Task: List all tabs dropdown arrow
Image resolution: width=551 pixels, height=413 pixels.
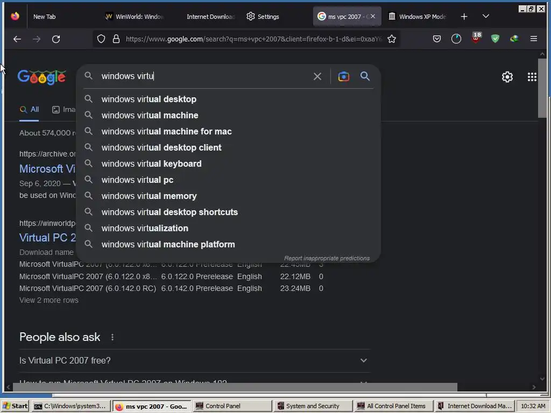Action: (486, 16)
